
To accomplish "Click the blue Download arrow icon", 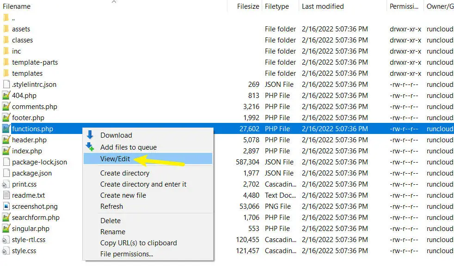I will coord(92,135).
